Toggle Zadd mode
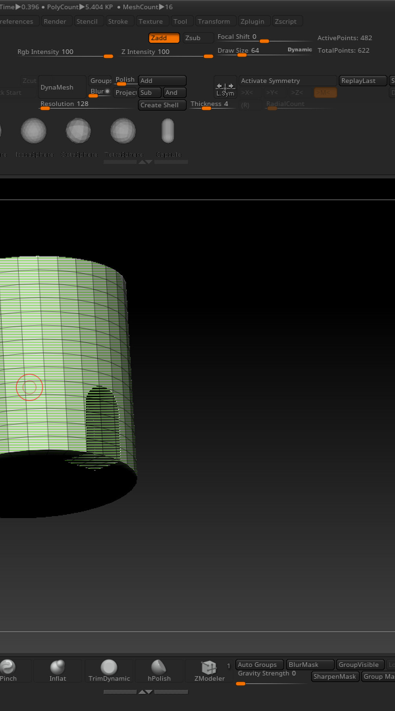This screenshot has width=395, height=711. (164, 38)
